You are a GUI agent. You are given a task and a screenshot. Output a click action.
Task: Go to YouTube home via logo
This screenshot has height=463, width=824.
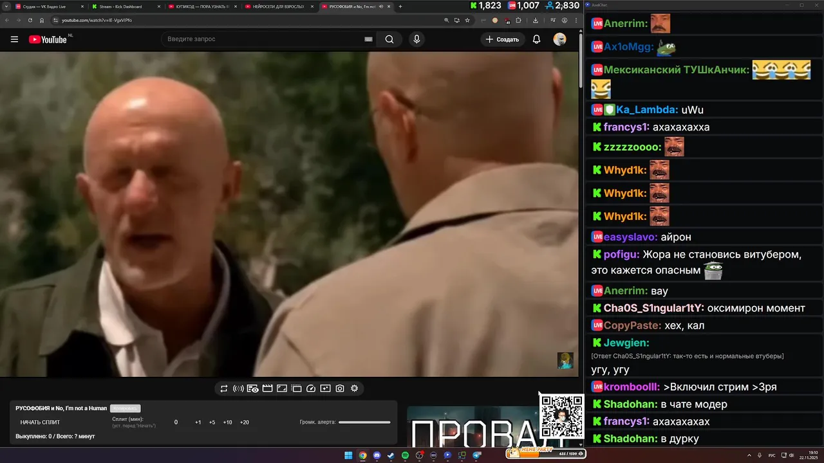48,39
